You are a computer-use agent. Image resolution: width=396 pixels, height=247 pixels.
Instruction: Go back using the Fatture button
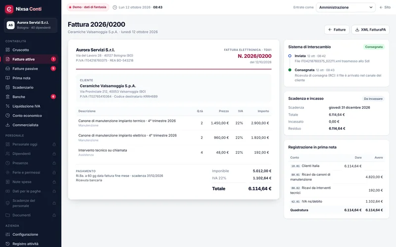click(x=337, y=30)
